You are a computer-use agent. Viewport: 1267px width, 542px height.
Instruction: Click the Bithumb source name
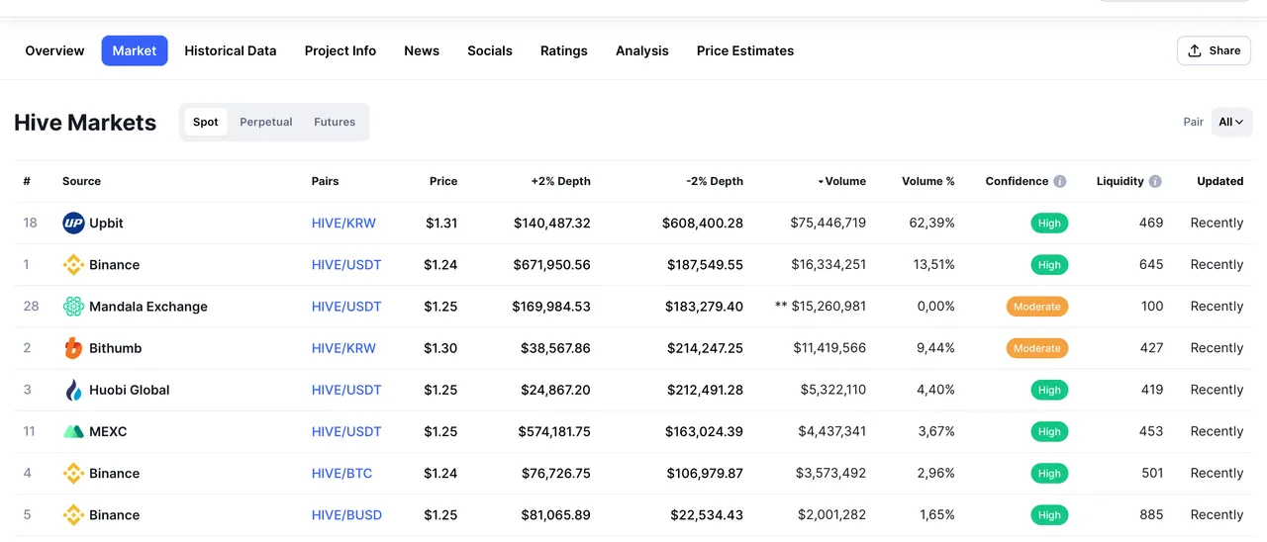116,348
